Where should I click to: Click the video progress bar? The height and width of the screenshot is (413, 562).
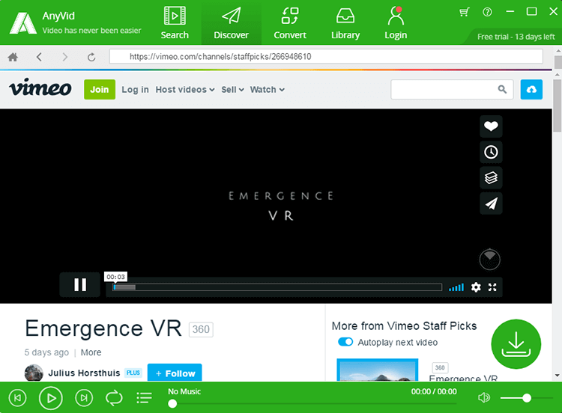277,287
